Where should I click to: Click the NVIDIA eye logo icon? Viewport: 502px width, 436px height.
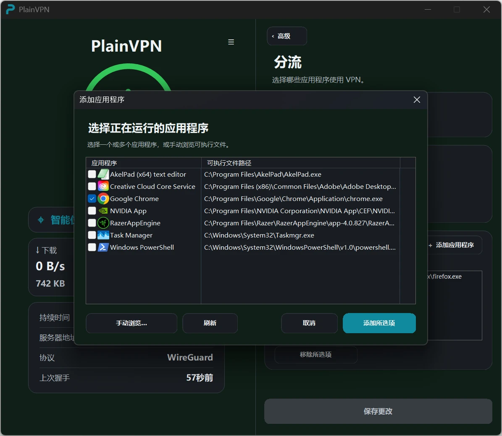tap(103, 211)
